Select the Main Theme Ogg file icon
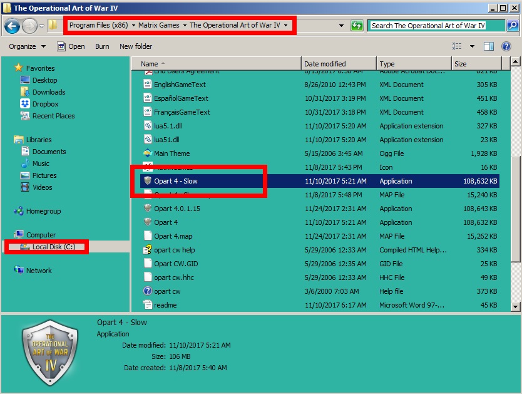This screenshot has width=522, height=394. coord(148,153)
